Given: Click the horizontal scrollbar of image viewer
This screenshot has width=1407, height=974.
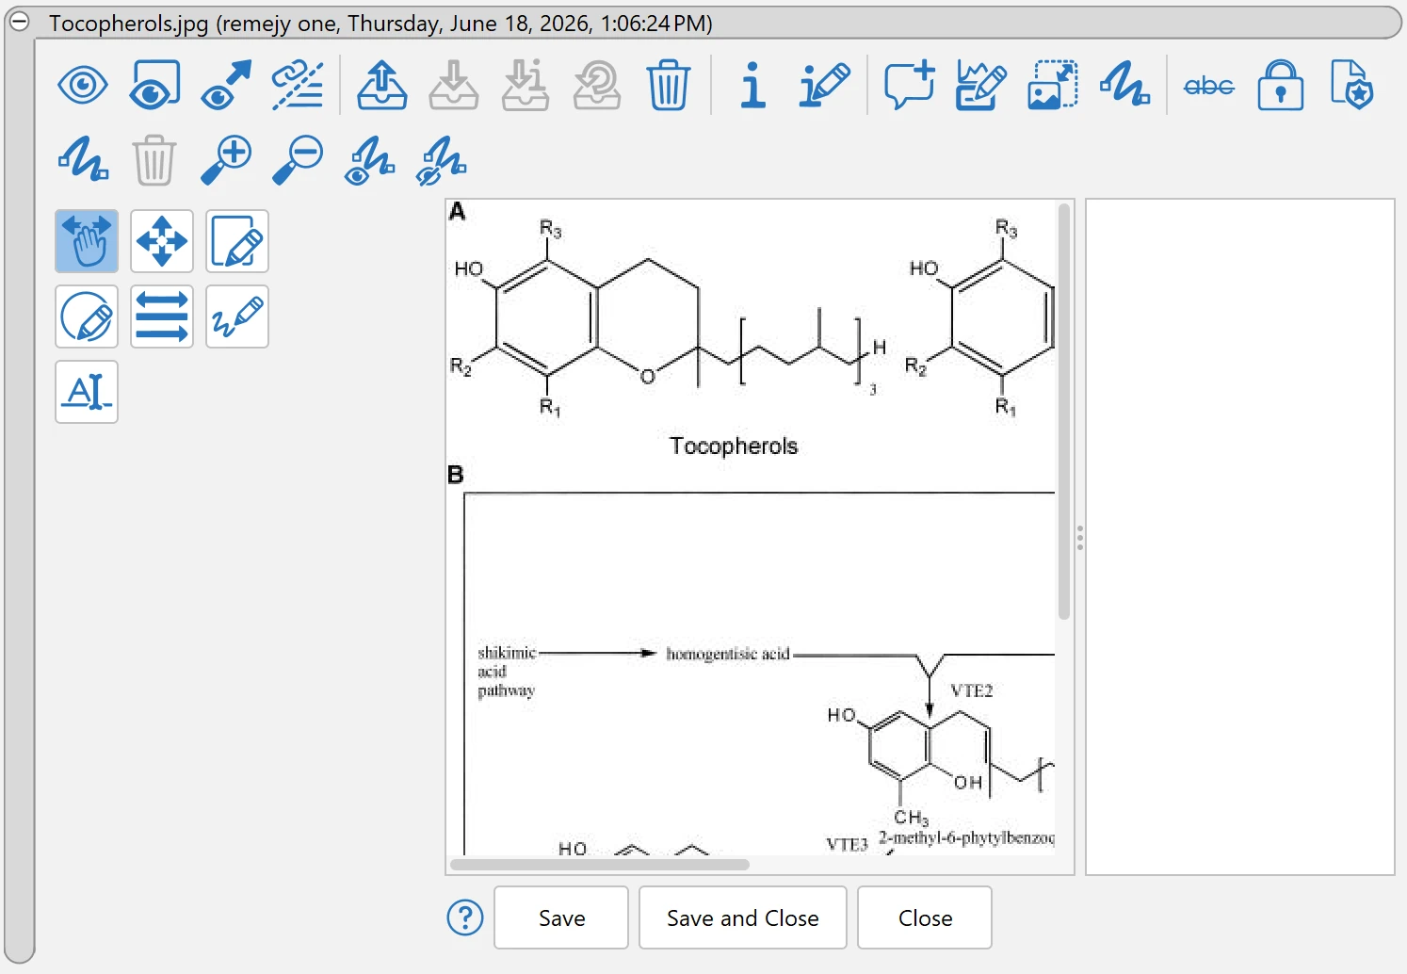Looking at the screenshot, I should (x=600, y=864).
